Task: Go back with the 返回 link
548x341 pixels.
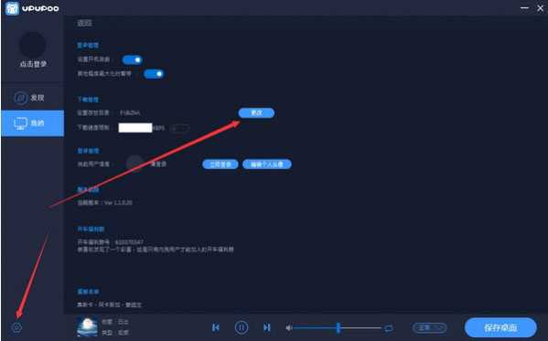Action: pyautogui.click(x=84, y=23)
